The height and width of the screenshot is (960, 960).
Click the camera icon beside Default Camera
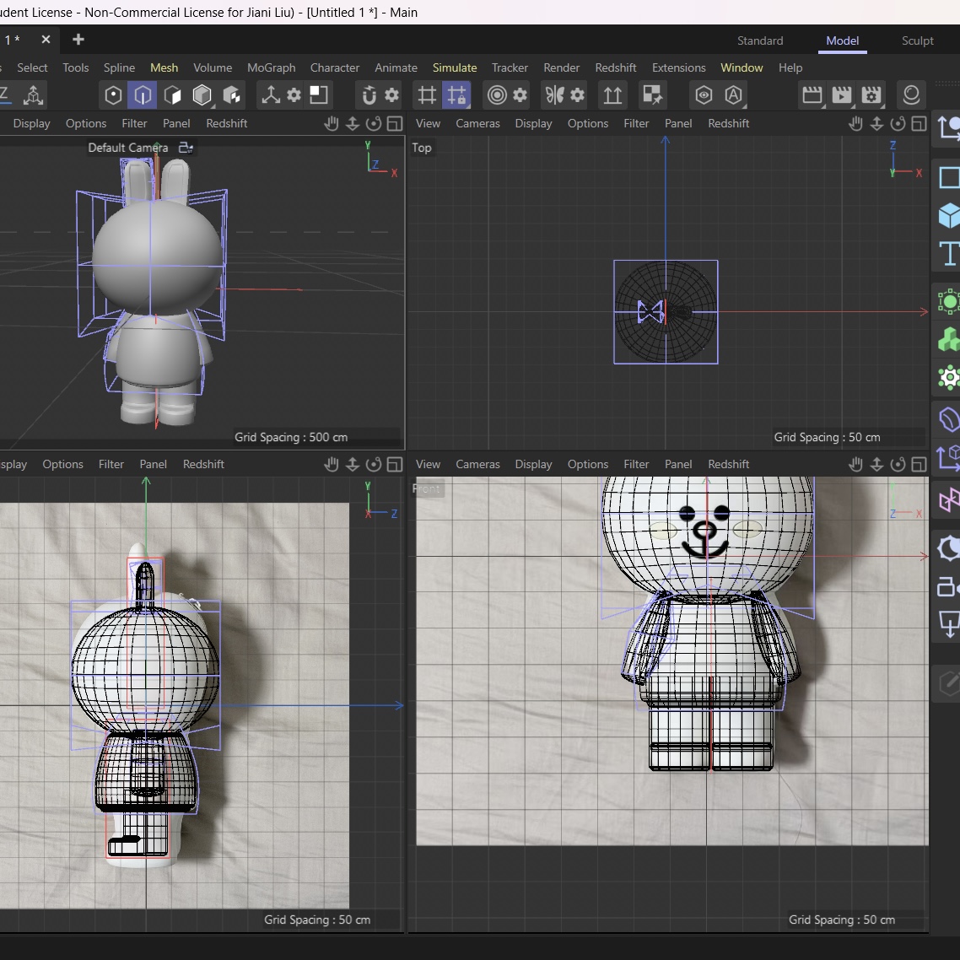click(x=186, y=148)
